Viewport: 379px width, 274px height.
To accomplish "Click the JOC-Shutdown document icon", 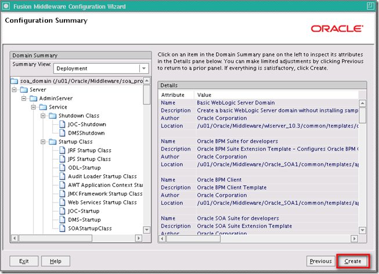I will tap(62, 124).
